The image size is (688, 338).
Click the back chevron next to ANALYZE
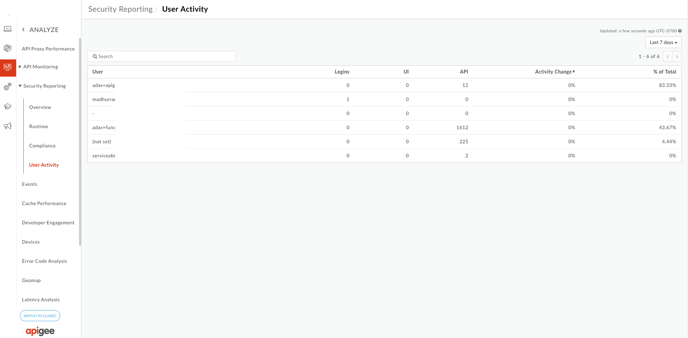[x=23, y=29]
